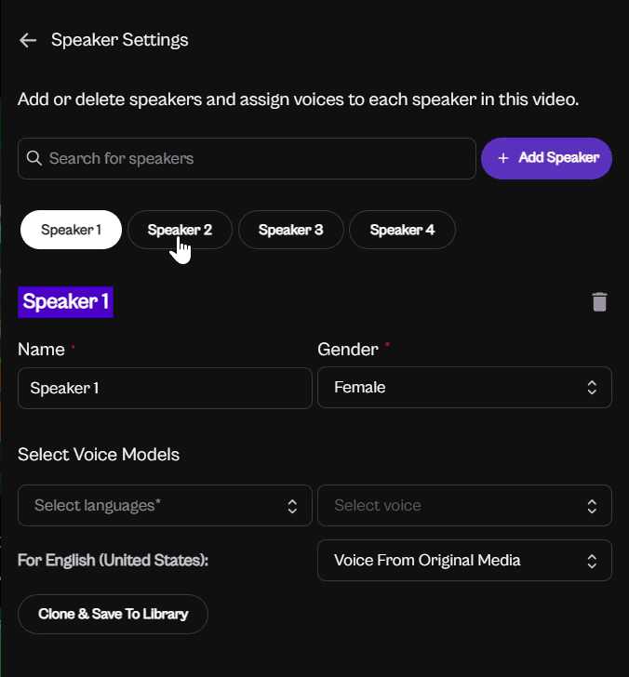Delete Speaker 1 with the trash icon
This screenshot has height=677, width=629.
click(x=599, y=301)
